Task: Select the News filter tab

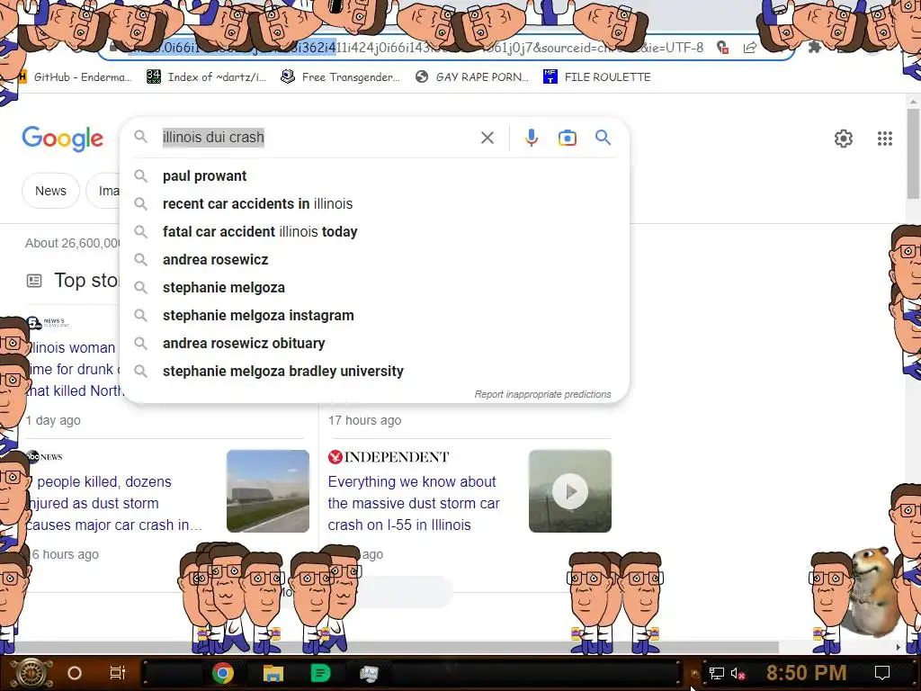Action: tap(50, 191)
